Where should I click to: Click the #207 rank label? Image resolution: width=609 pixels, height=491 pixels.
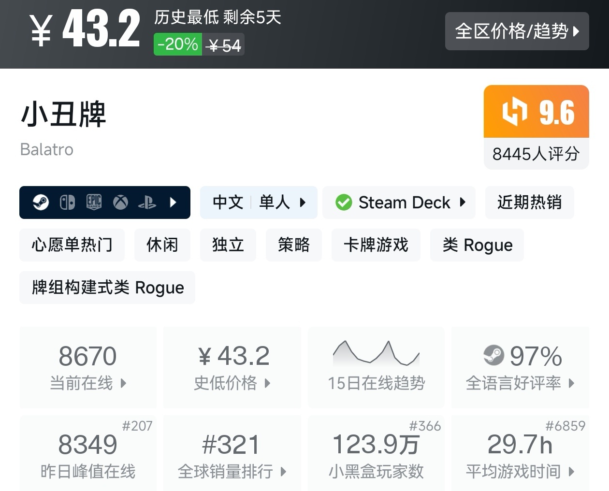[137, 426]
